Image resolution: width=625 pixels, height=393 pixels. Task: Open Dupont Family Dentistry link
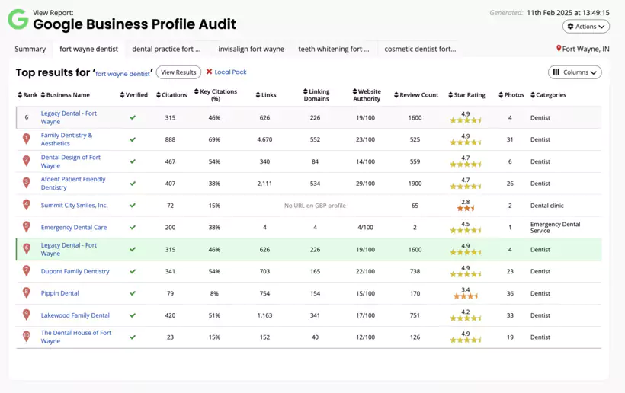75,271
